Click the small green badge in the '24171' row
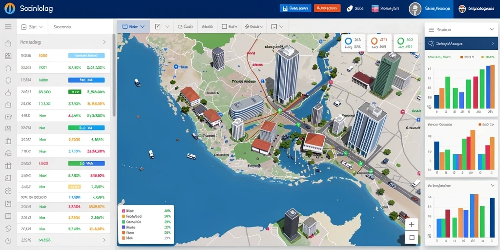 pyautogui.click(x=75, y=92)
